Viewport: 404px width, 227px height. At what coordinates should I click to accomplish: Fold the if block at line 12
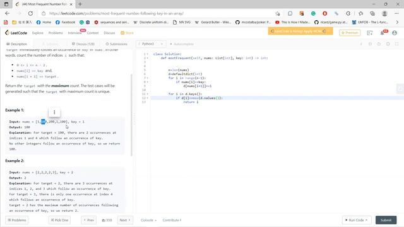point(148,98)
